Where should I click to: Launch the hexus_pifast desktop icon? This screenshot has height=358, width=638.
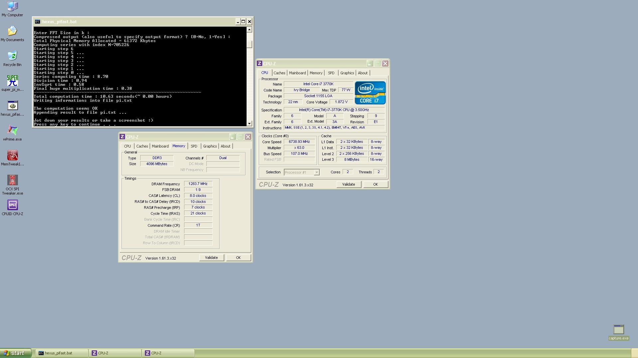pyautogui.click(x=12, y=108)
